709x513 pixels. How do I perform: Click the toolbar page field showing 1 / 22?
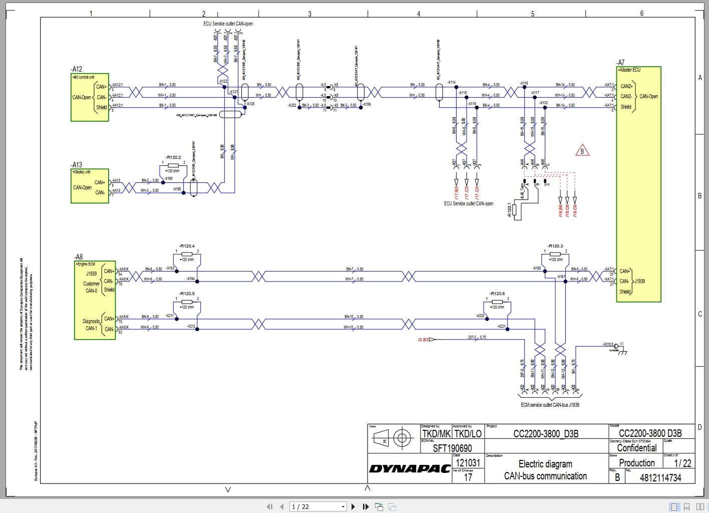(318, 506)
